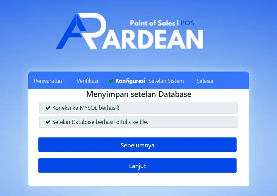This screenshot has width=277, height=196.
Task: Click the "Menyimpan setelan Database" heading
Action: (139, 94)
